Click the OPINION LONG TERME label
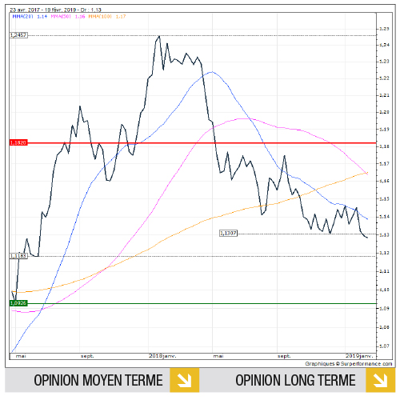Viewport: 400px width, 416px height. point(295,380)
